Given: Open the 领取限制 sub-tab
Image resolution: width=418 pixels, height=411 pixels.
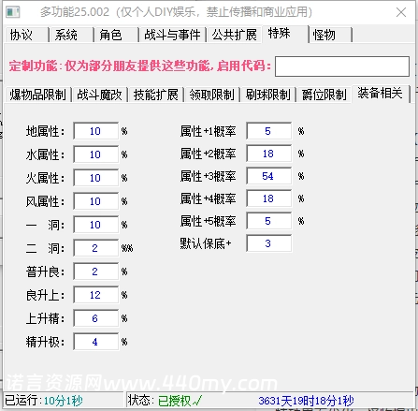Looking at the screenshot, I should point(212,95).
